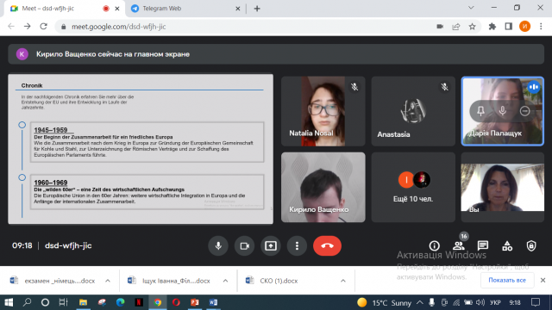Remove Дарія Палащук from the call
The image size is (552, 310).
[524, 111]
